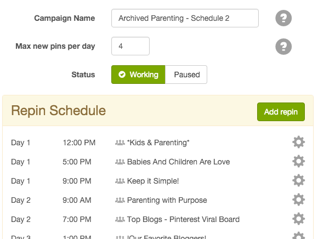Open help for Max new pins per day
318x239 pixels.
283,47
